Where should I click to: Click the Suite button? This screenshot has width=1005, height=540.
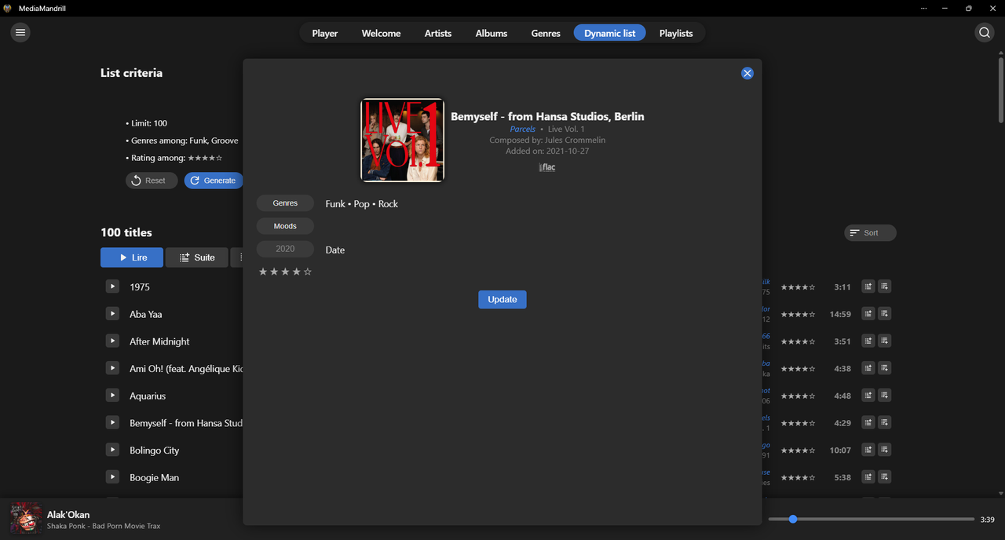click(x=197, y=257)
